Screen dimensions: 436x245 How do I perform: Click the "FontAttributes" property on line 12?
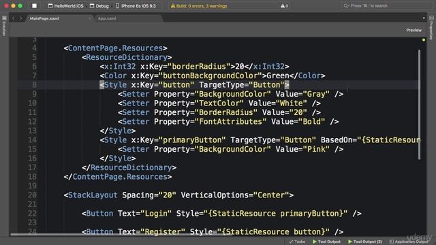230,121
